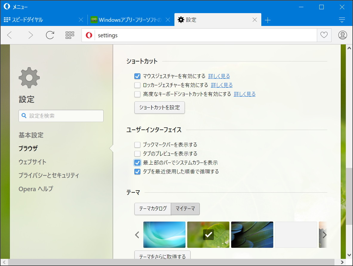The height and width of the screenshot is (266, 353).
Task: Select プライバシーとセキュリティ in sidebar
Action: [x=49, y=175]
